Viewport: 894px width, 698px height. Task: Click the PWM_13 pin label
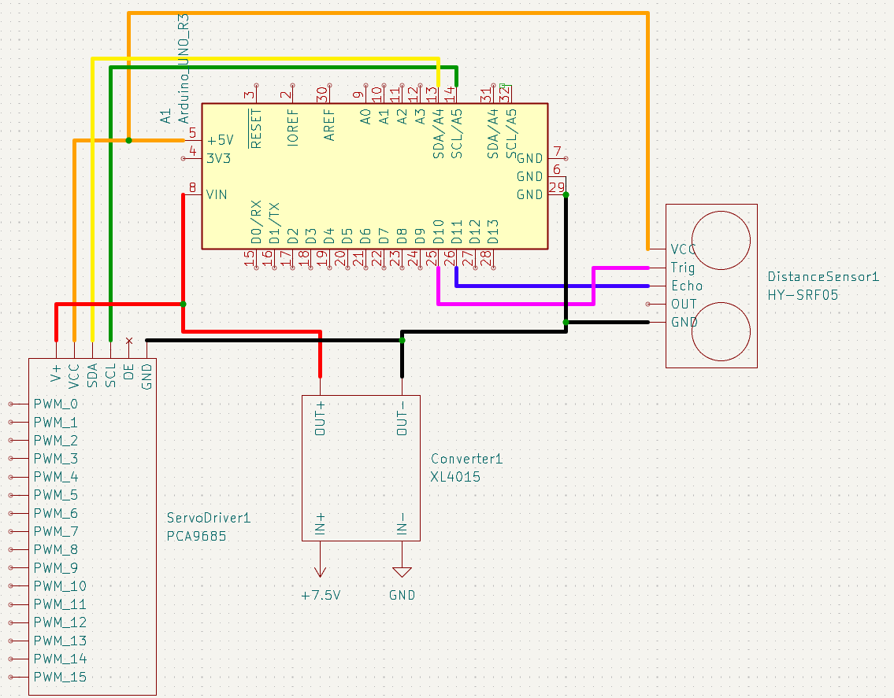point(60,641)
